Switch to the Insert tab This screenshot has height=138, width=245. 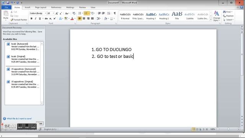(x=27, y=7)
